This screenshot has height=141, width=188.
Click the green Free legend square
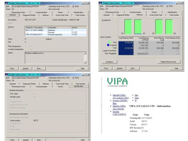[109, 42]
